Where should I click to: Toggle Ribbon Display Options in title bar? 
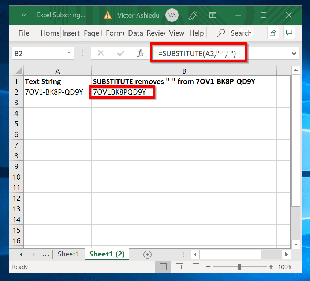point(213,15)
